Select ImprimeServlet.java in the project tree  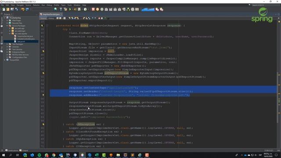click(x=25, y=36)
